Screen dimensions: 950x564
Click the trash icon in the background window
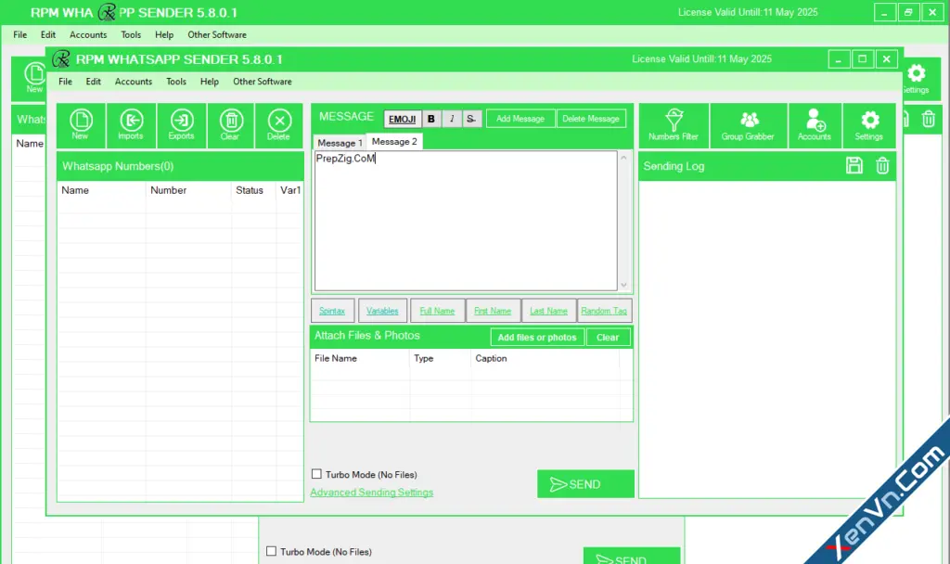(x=928, y=119)
